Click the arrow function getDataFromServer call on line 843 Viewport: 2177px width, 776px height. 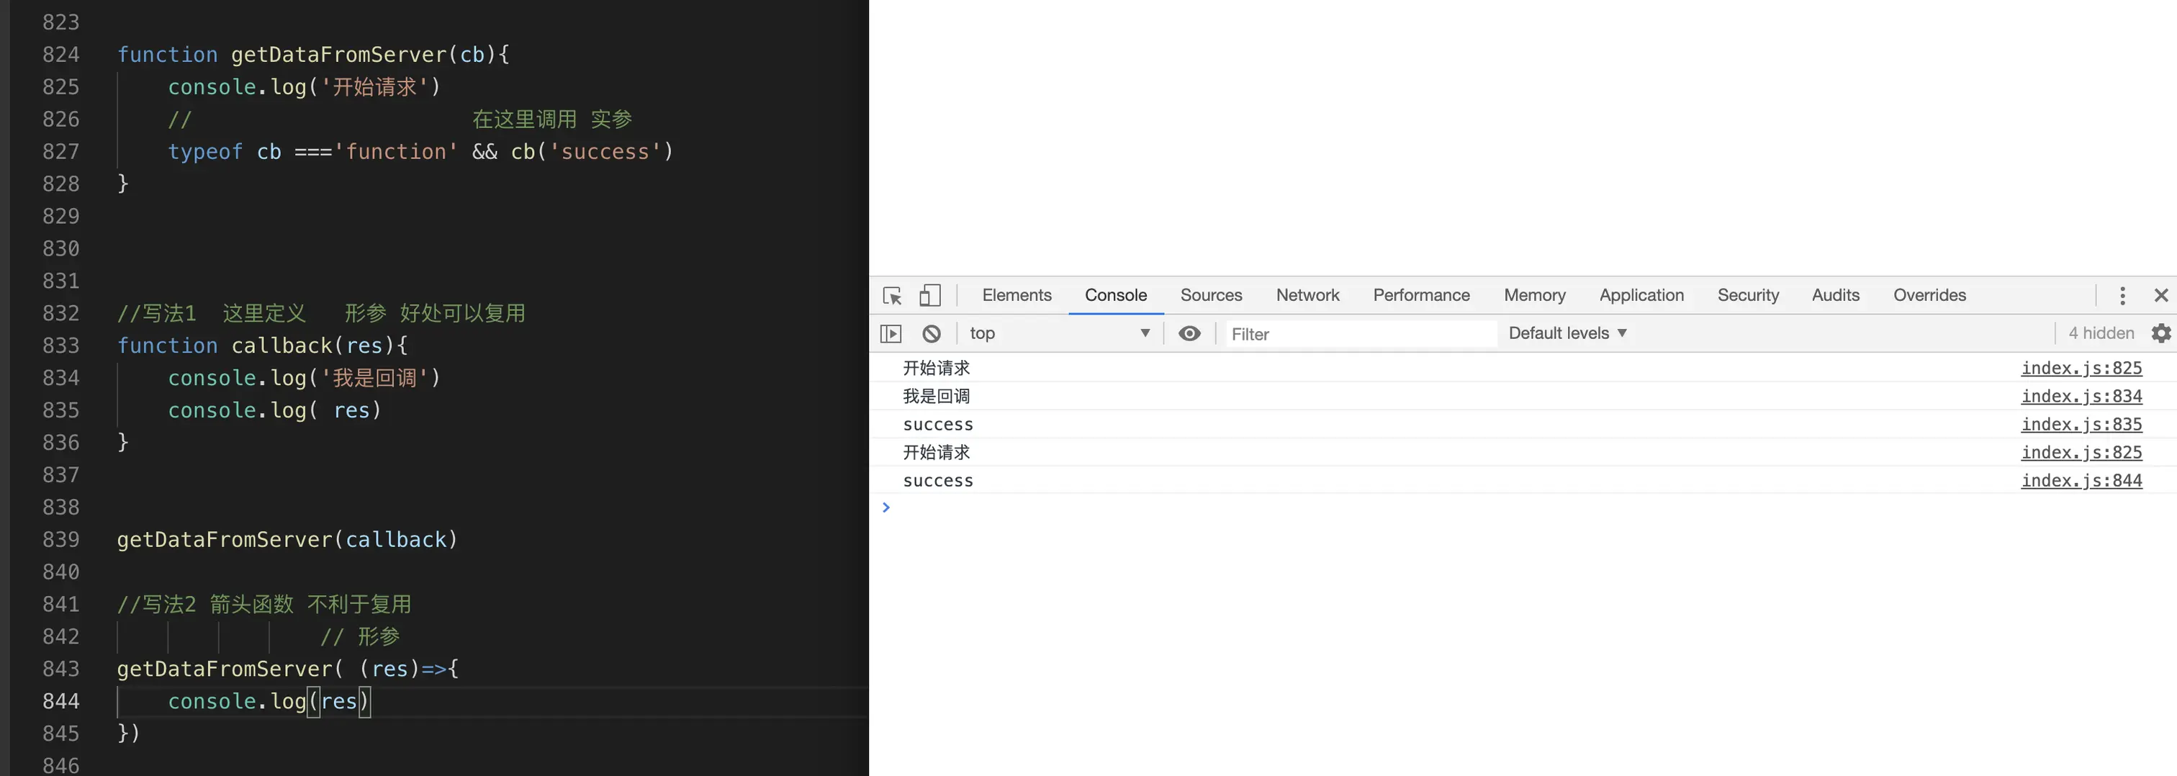287,669
